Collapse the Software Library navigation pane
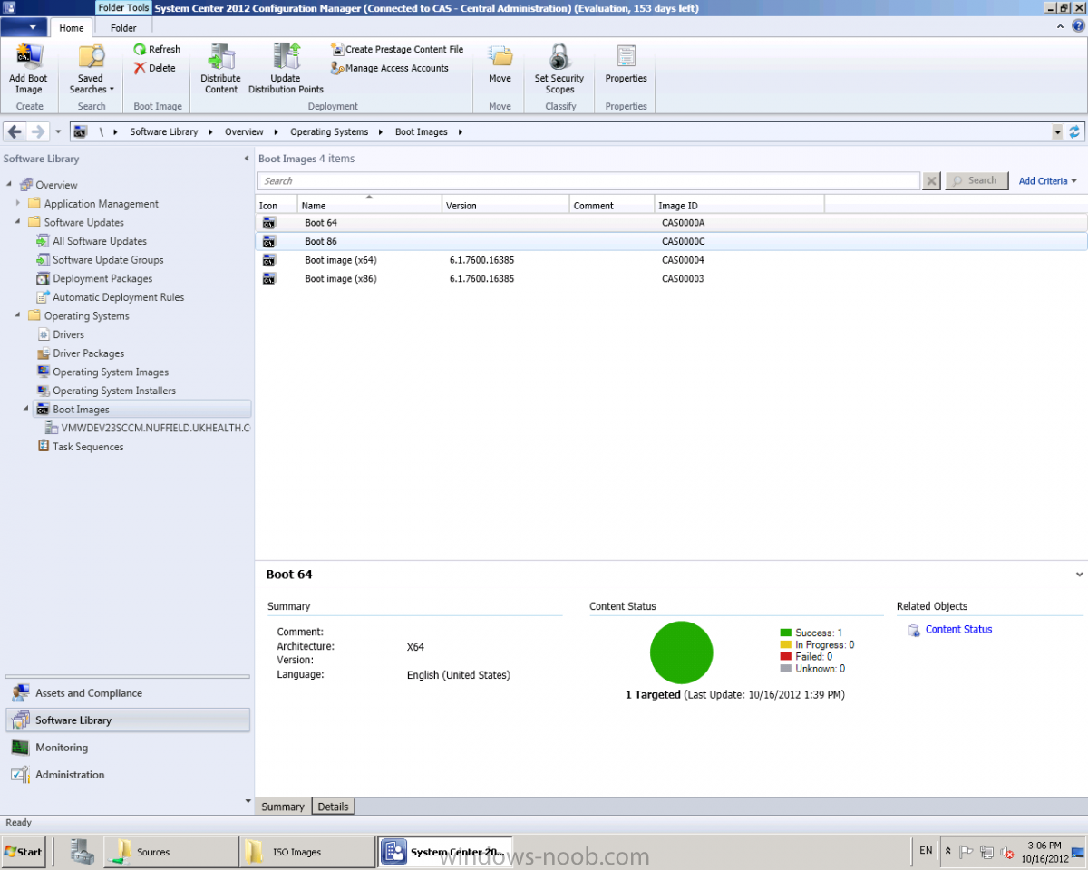This screenshot has height=870, width=1088. coord(248,159)
